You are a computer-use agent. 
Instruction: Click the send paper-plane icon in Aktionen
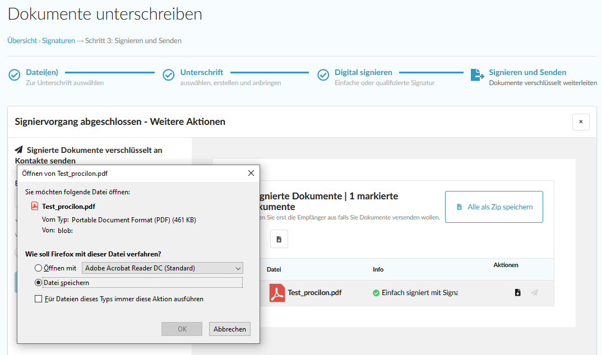pyautogui.click(x=534, y=293)
